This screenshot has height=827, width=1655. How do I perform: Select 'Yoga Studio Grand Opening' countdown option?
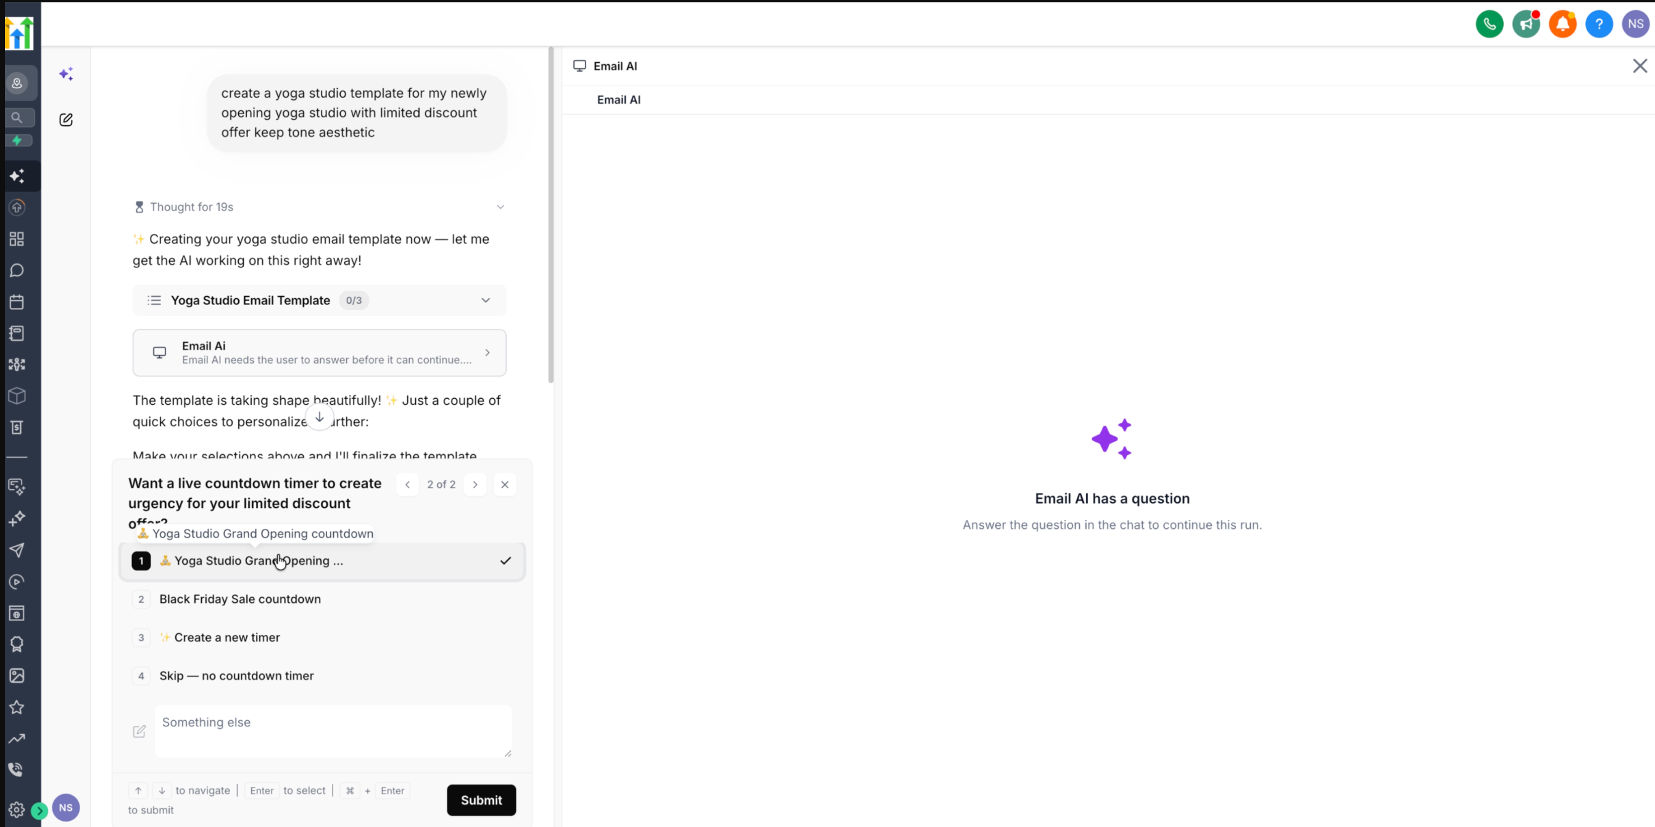tap(323, 561)
